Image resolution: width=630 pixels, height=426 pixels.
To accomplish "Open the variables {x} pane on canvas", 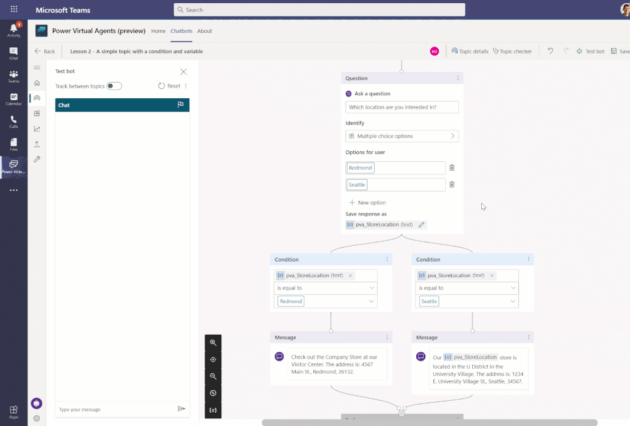I will click(x=213, y=410).
